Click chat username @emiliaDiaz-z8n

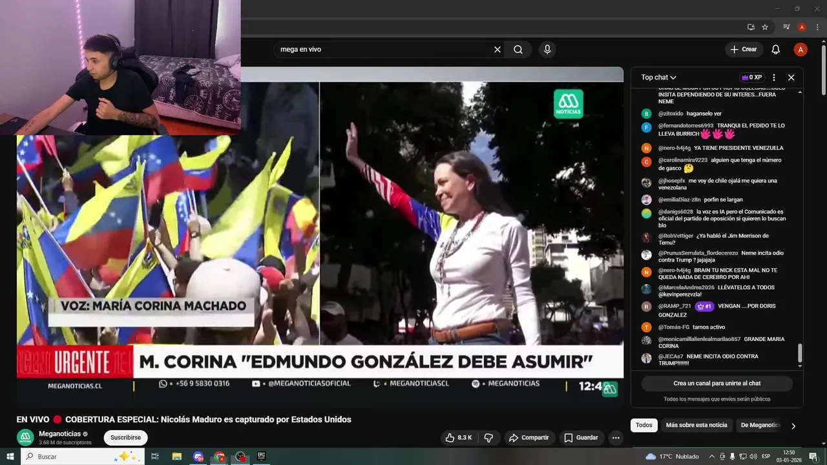click(x=679, y=200)
